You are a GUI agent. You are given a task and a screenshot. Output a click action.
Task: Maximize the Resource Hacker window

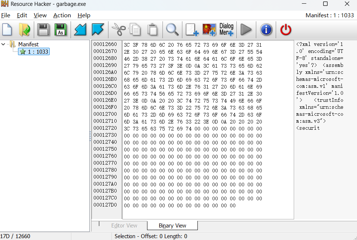point(325,4)
